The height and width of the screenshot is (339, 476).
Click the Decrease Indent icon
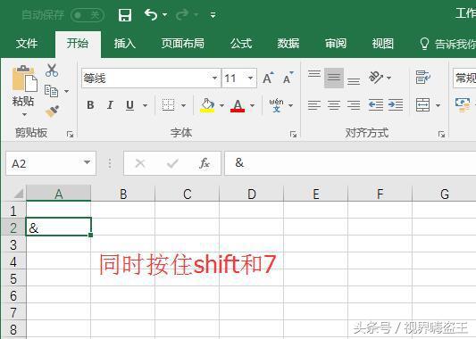click(x=376, y=105)
